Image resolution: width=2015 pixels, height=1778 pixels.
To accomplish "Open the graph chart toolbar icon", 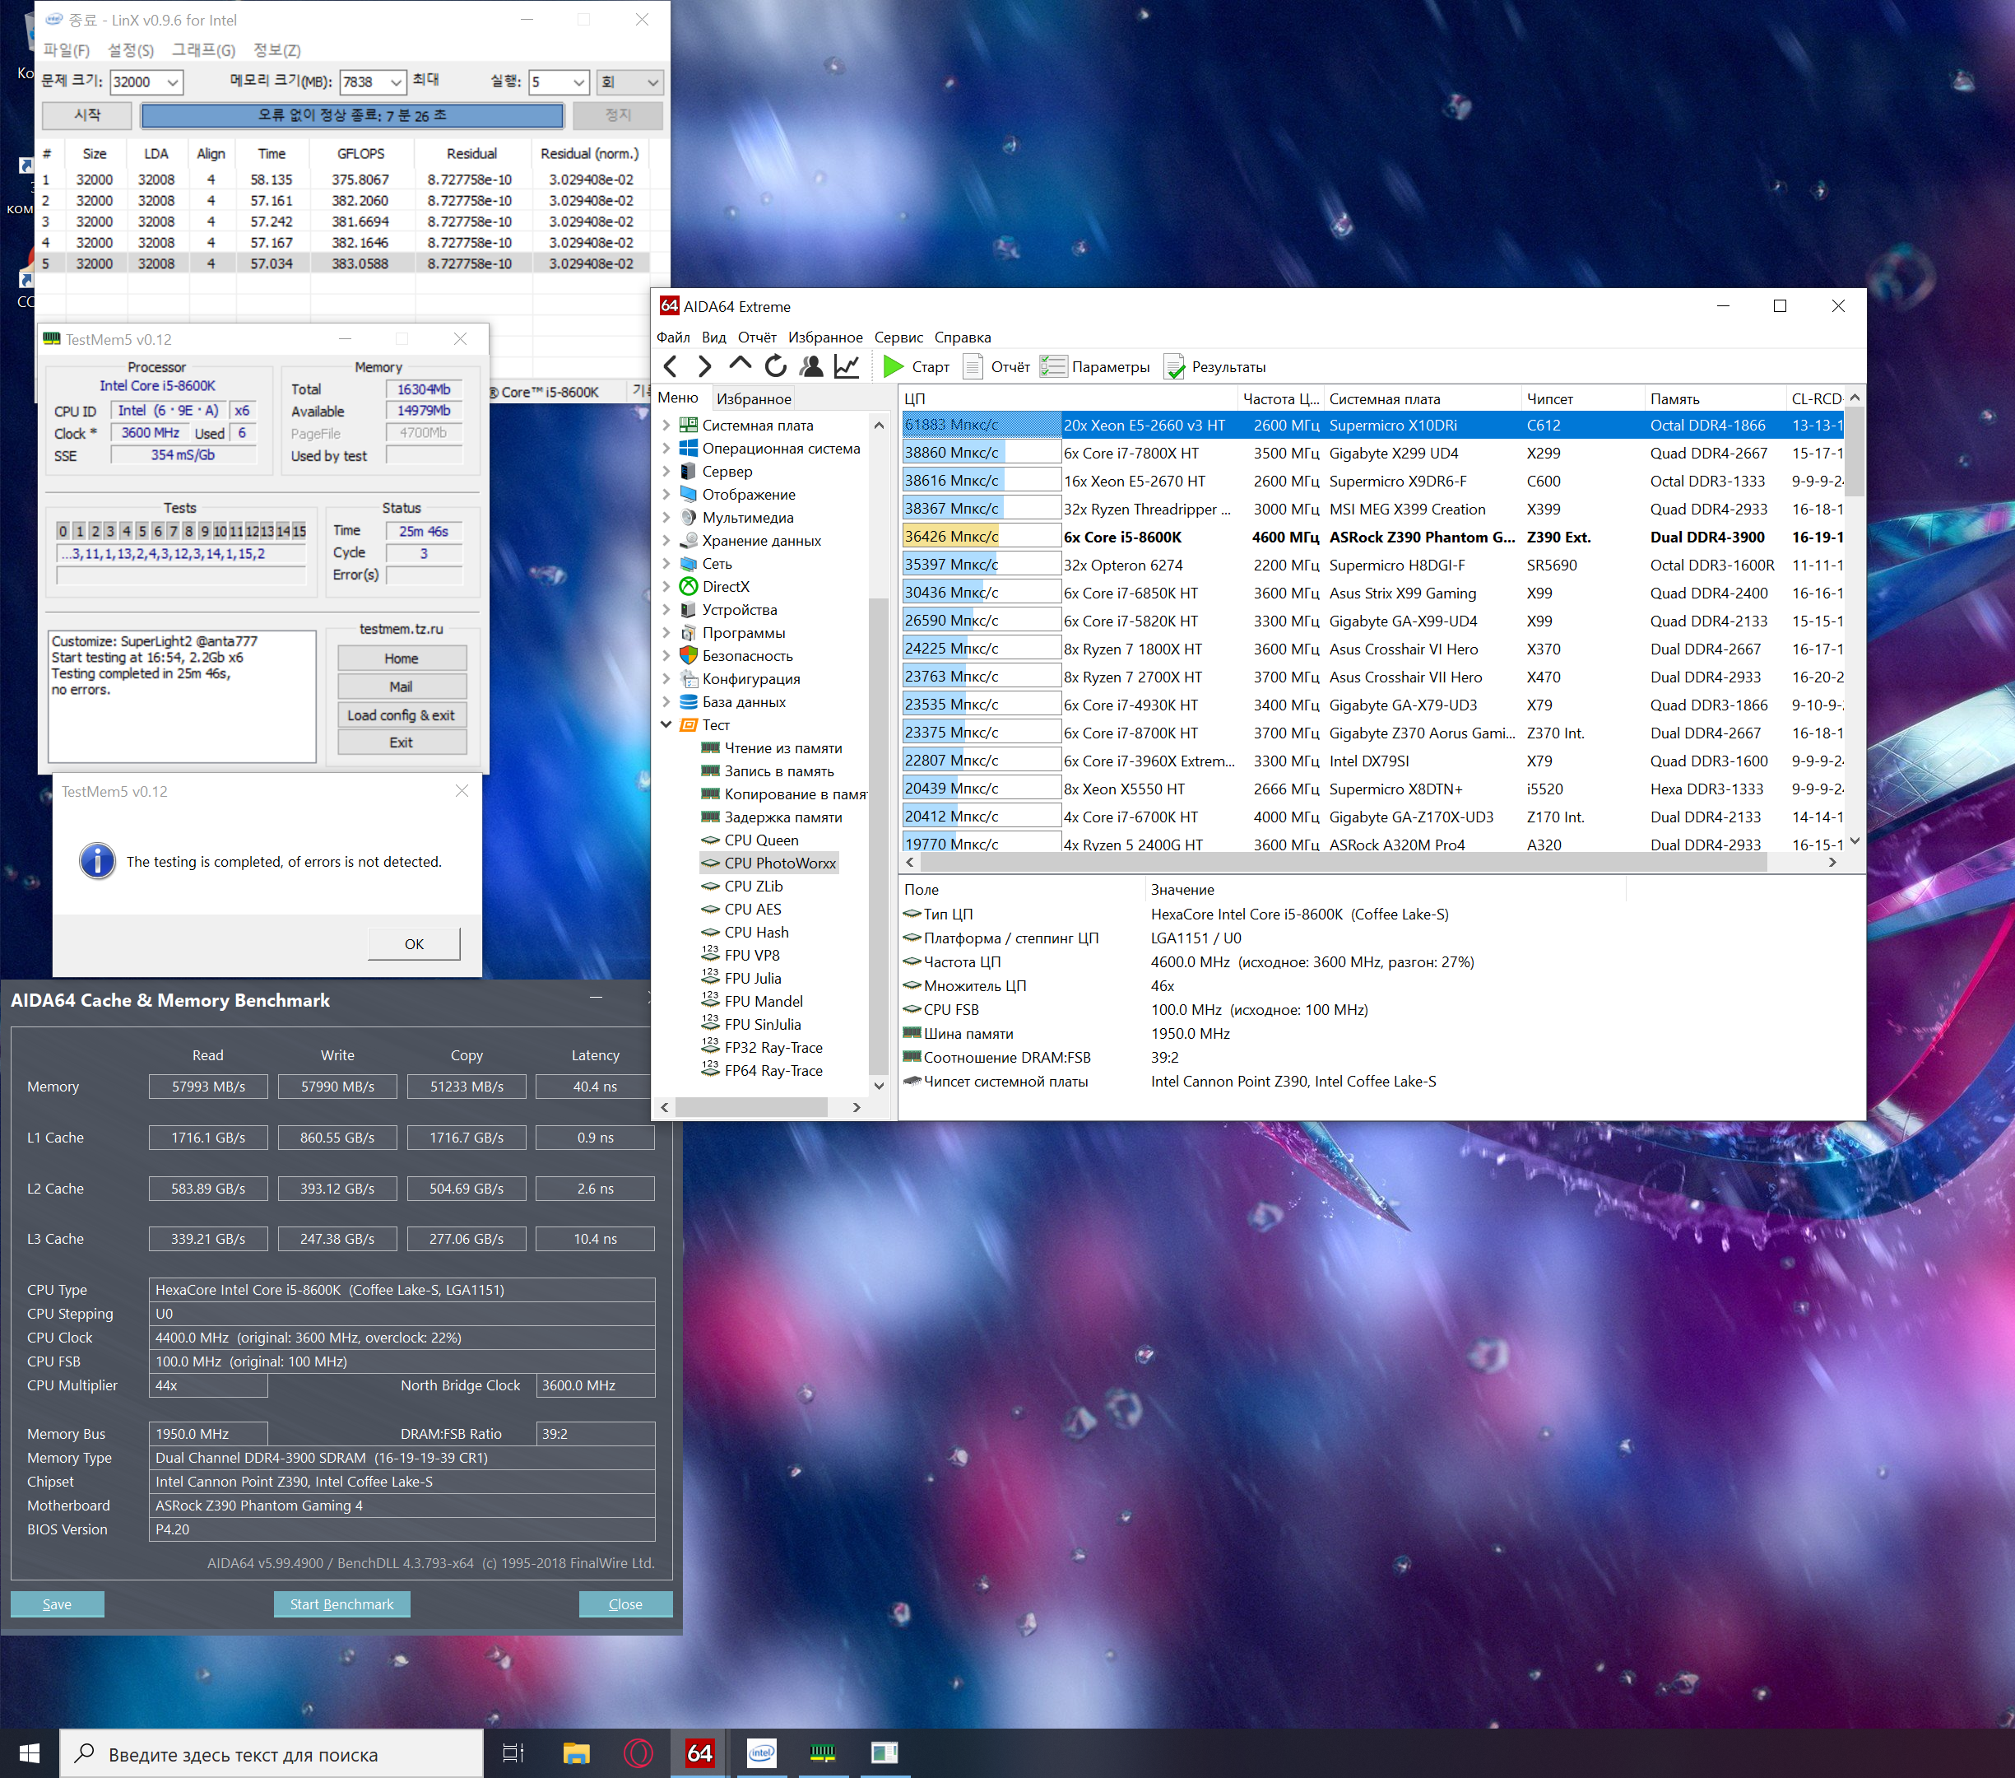I will 846,367.
